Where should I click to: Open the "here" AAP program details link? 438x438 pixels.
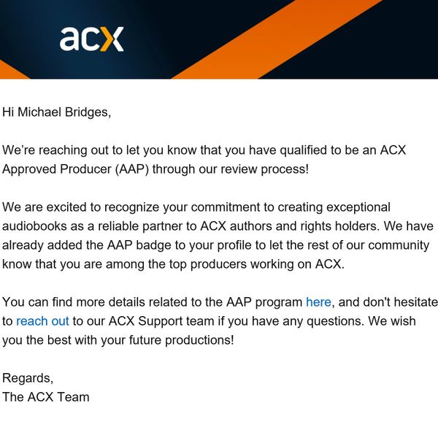click(318, 301)
